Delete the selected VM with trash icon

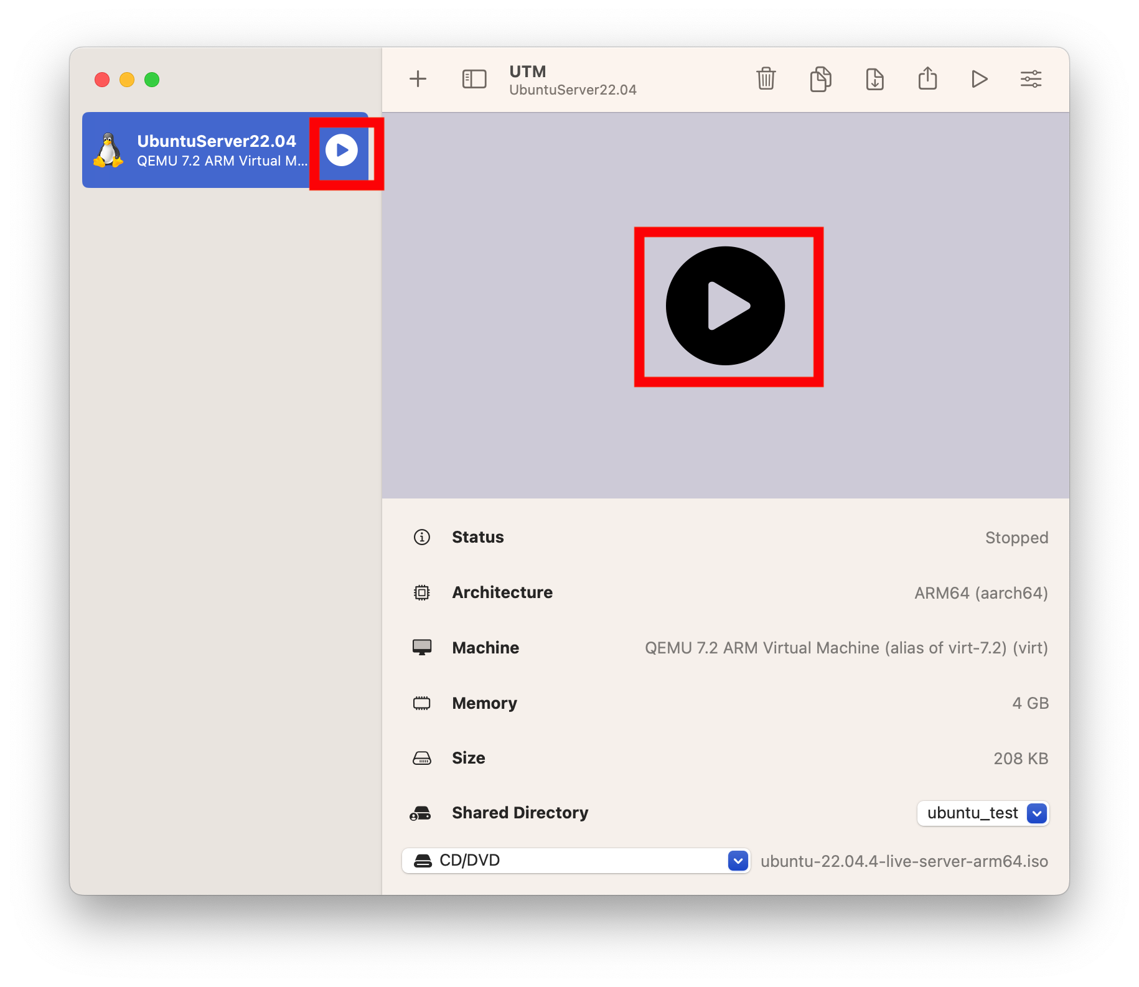click(x=766, y=79)
